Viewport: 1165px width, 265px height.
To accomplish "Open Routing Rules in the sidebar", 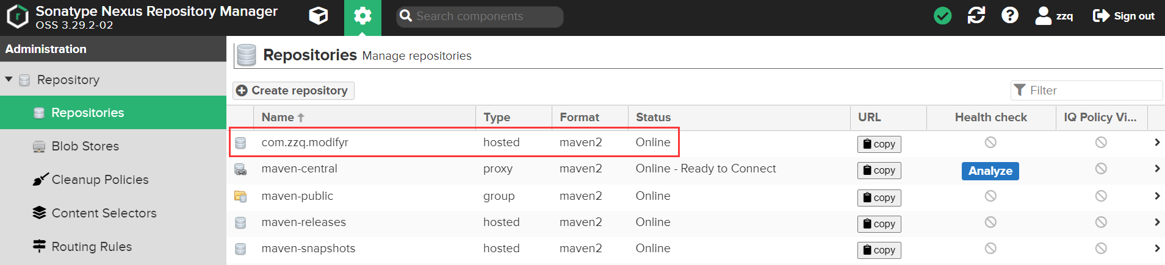I will click(x=113, y=247).
